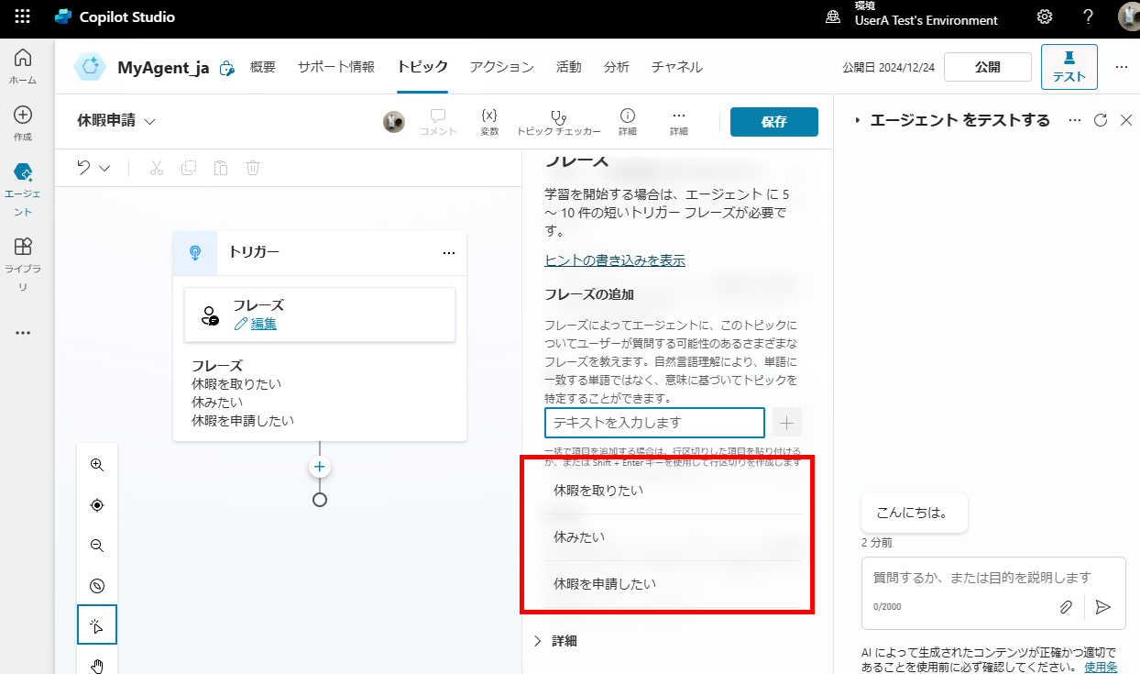
Task: Open the エージェント section in the left sidebar
Action: [x=23, y=180]
